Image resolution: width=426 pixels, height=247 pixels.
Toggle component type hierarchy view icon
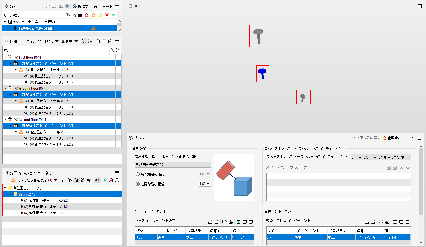pyautogui.click(x=76, y=180)
